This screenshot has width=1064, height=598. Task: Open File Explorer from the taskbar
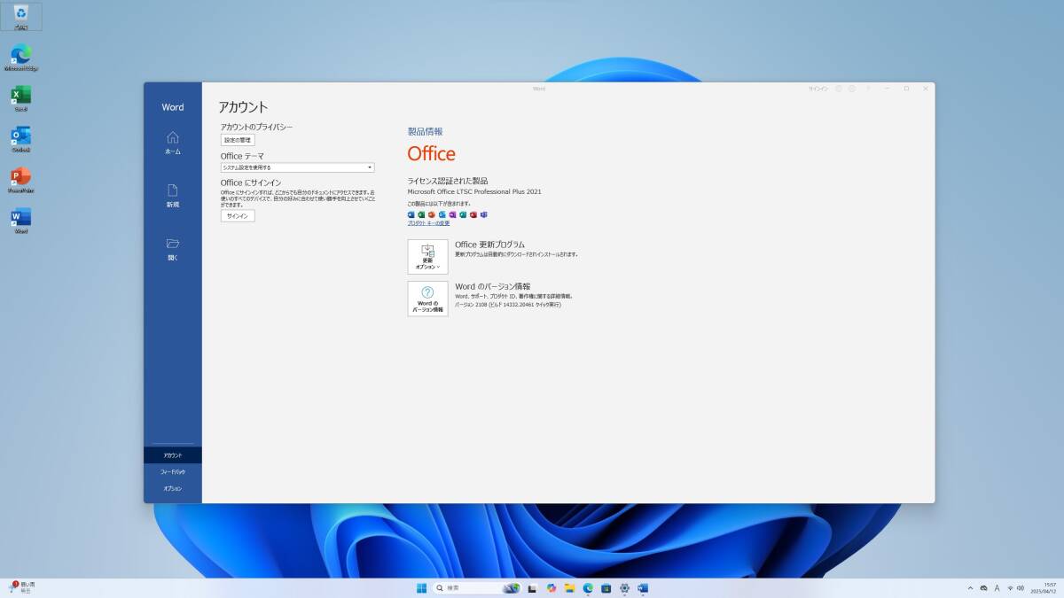click(x=569, y=588)
